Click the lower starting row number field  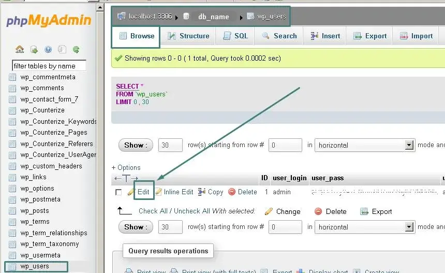[x=285, y=227]
